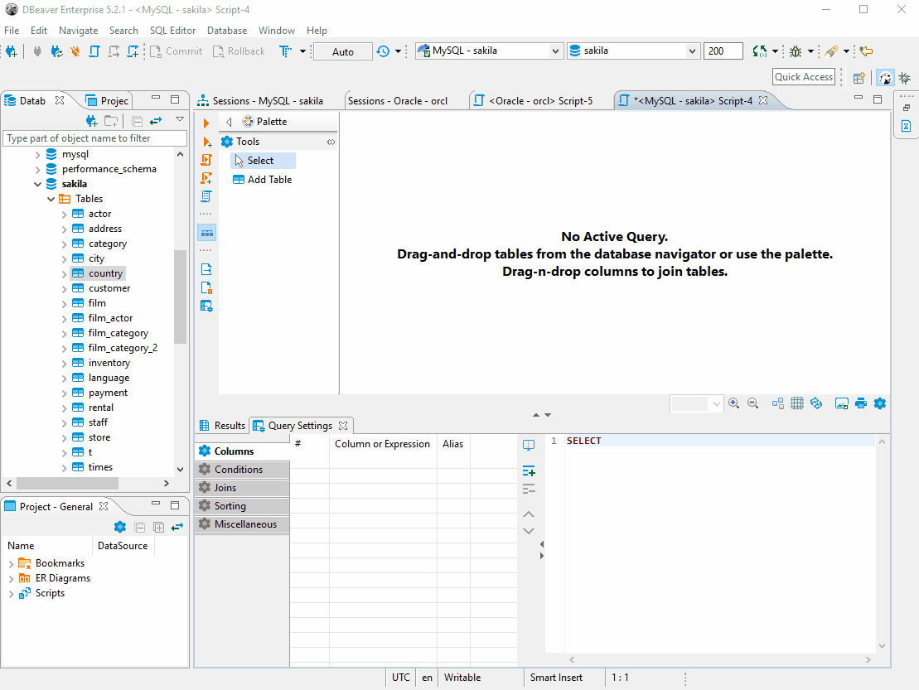919x690 pixels.
Task: Toggle the grid display icon
Action: pyautogui.click(x=797, y=403)
